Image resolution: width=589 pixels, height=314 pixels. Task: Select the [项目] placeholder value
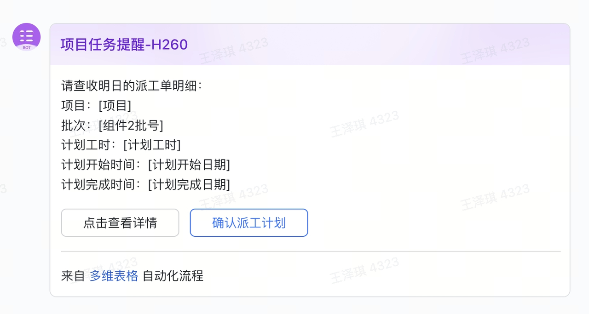click(115, 105)
